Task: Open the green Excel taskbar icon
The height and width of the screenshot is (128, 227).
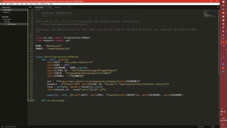Action: (x=223, y=72)
